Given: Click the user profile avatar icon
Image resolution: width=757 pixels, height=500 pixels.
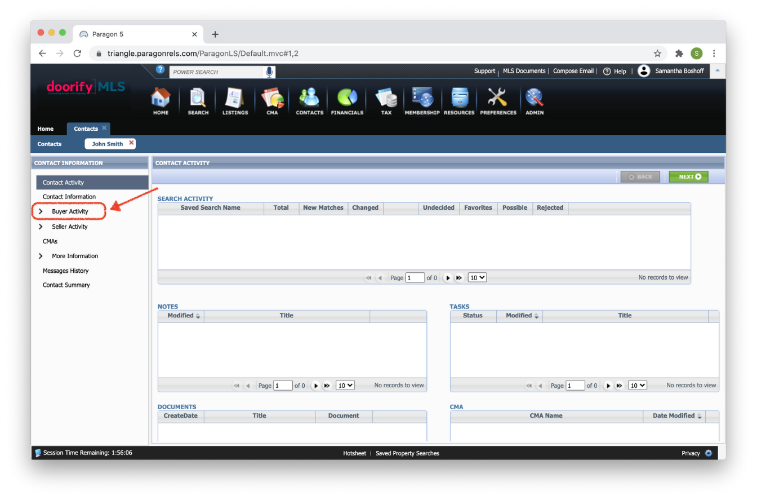Looking at the screenshot, I should [644, 71].
